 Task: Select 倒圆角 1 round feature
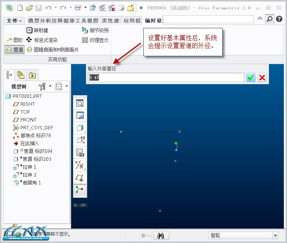[27, 183]
